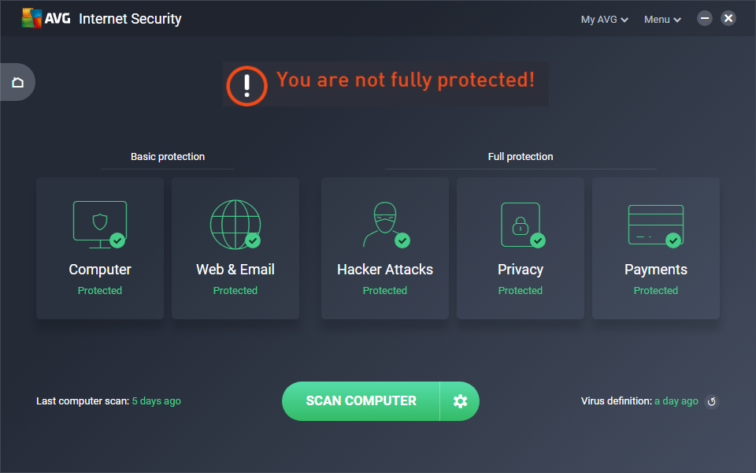The image size is (756, 473).
Task: Go to the home icon on the side tab
Action: [x=17, y=82]
